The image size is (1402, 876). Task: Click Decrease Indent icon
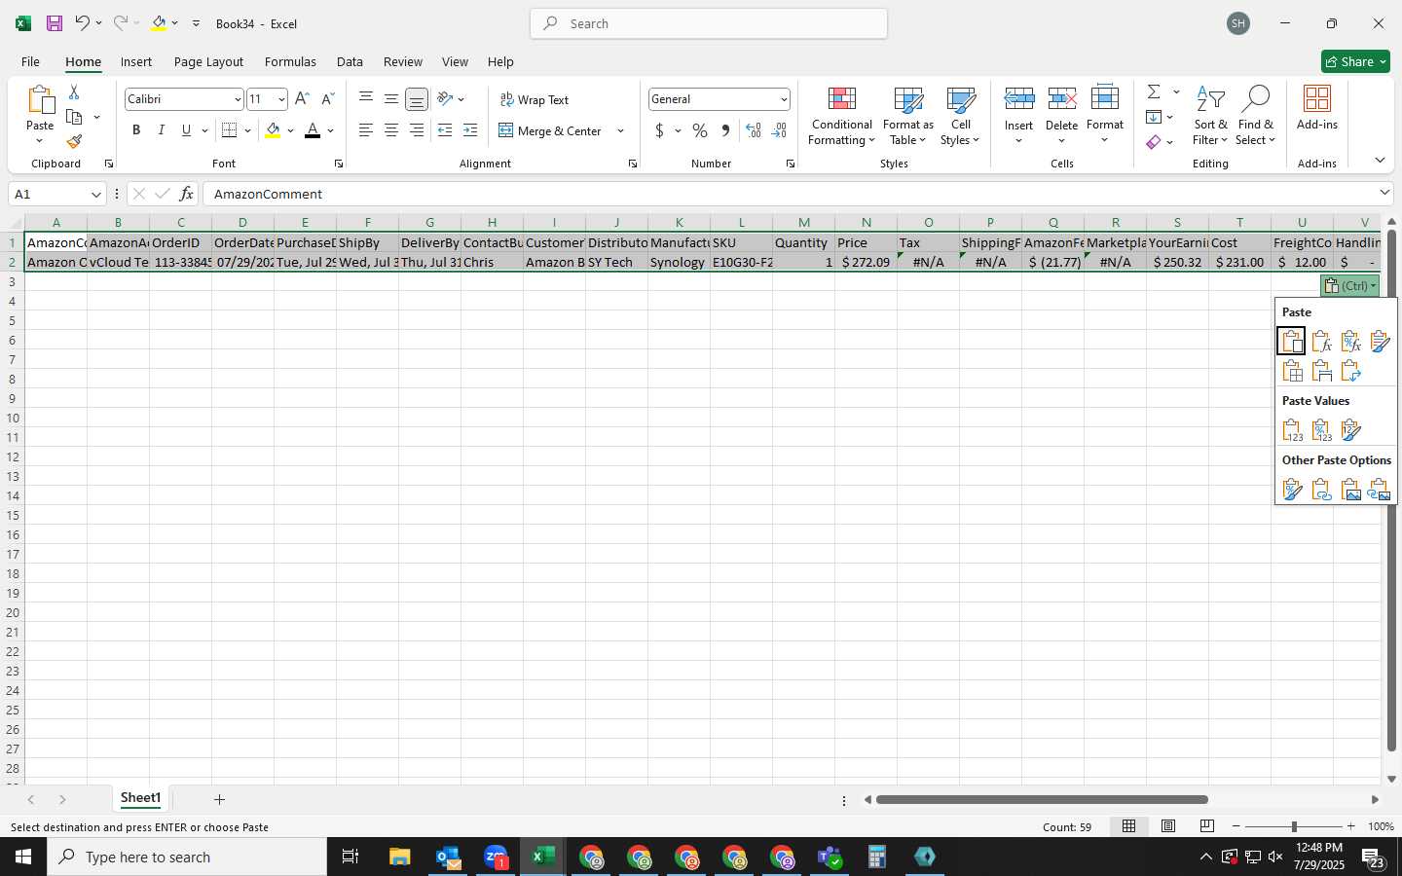[445, 130]
